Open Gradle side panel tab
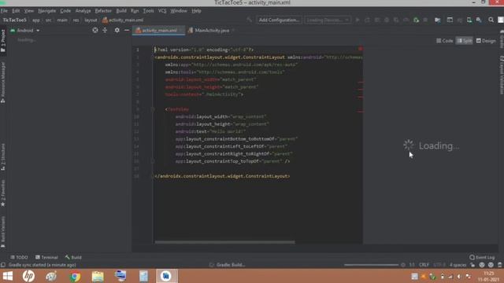 502,40
